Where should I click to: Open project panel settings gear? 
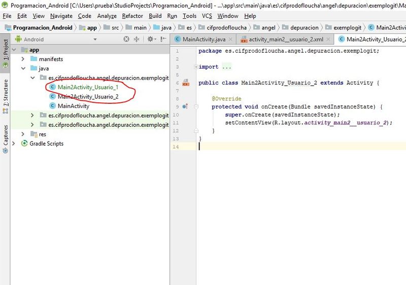(x=151, y=39)
